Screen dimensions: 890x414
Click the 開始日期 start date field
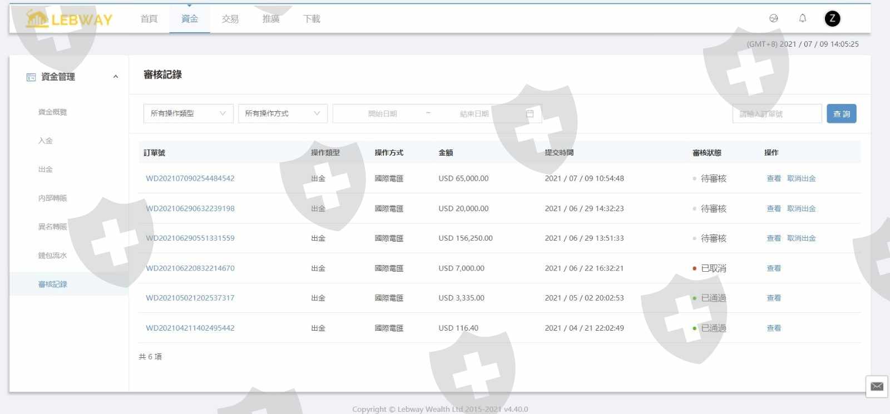383,114
